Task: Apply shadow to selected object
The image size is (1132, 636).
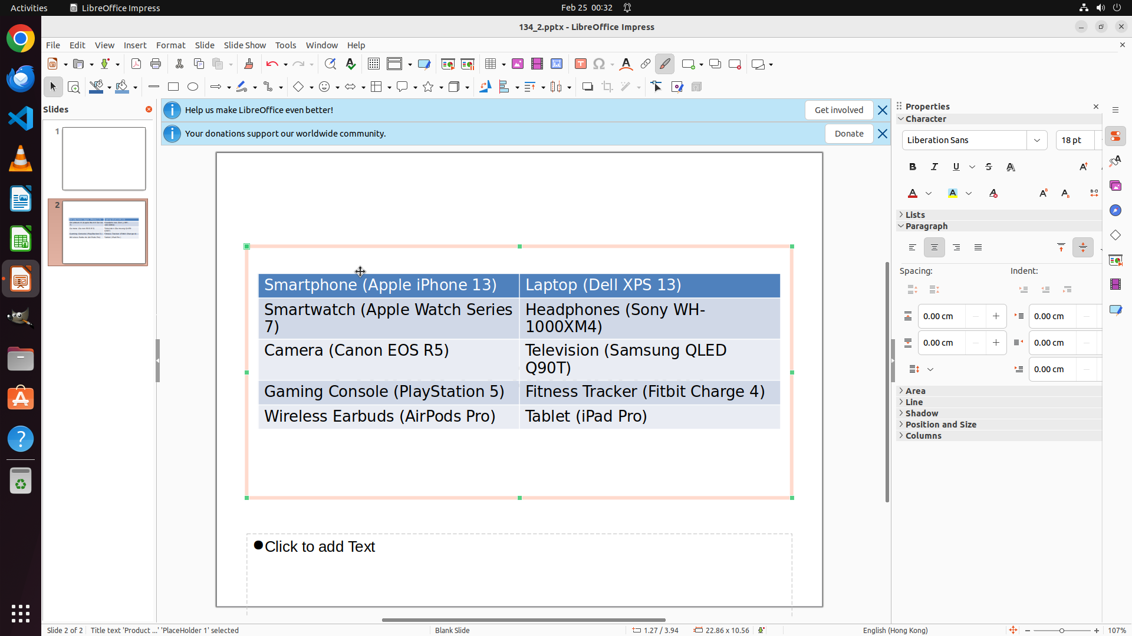Action: point(588,87)
